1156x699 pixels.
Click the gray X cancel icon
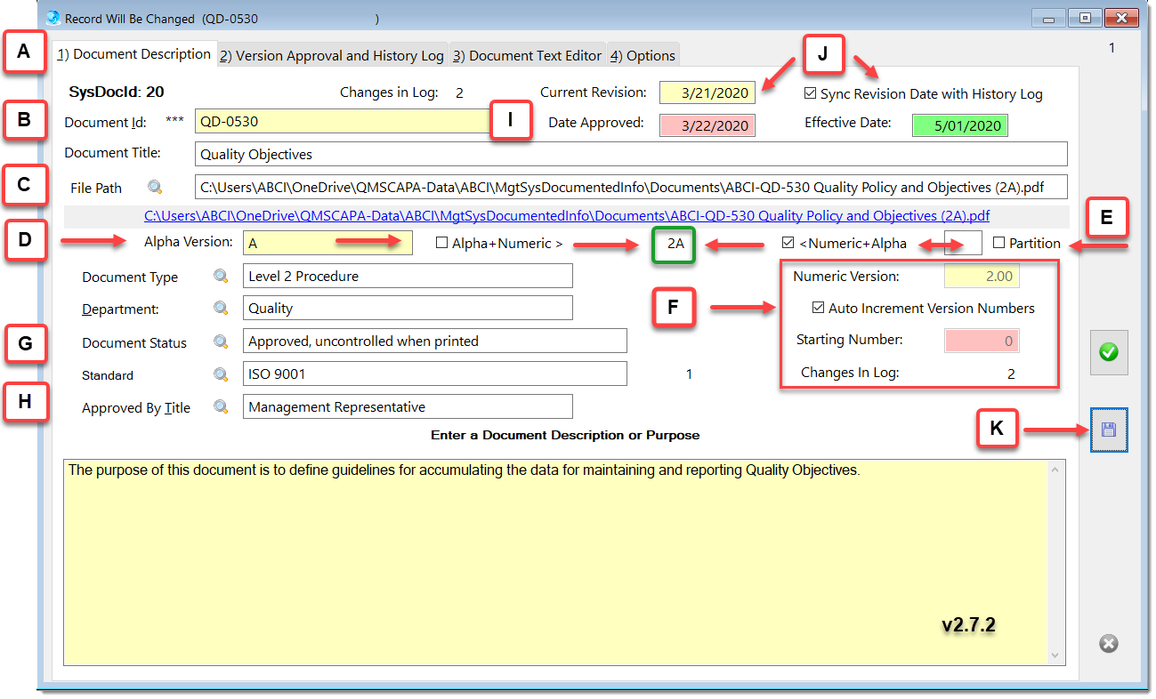[1108, 643]
